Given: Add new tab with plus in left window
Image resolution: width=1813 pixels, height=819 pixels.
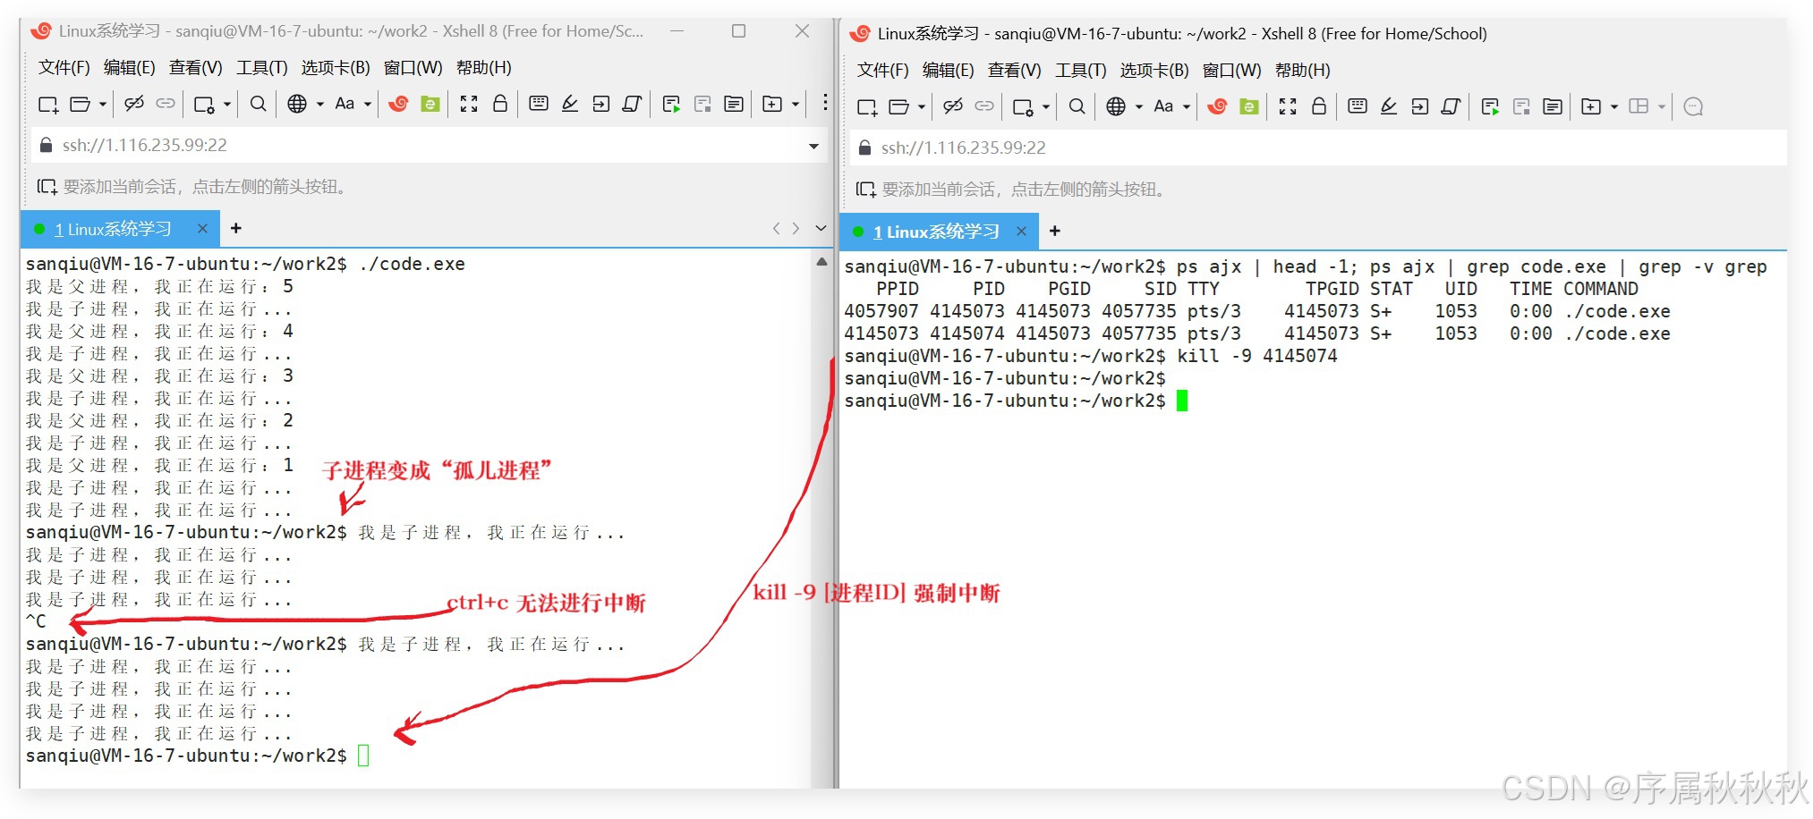Looking at the screenshot, I should [236, 228].
